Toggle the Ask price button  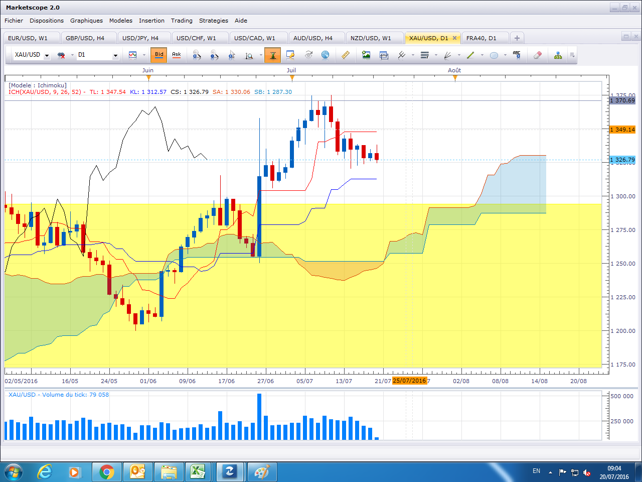177,55
